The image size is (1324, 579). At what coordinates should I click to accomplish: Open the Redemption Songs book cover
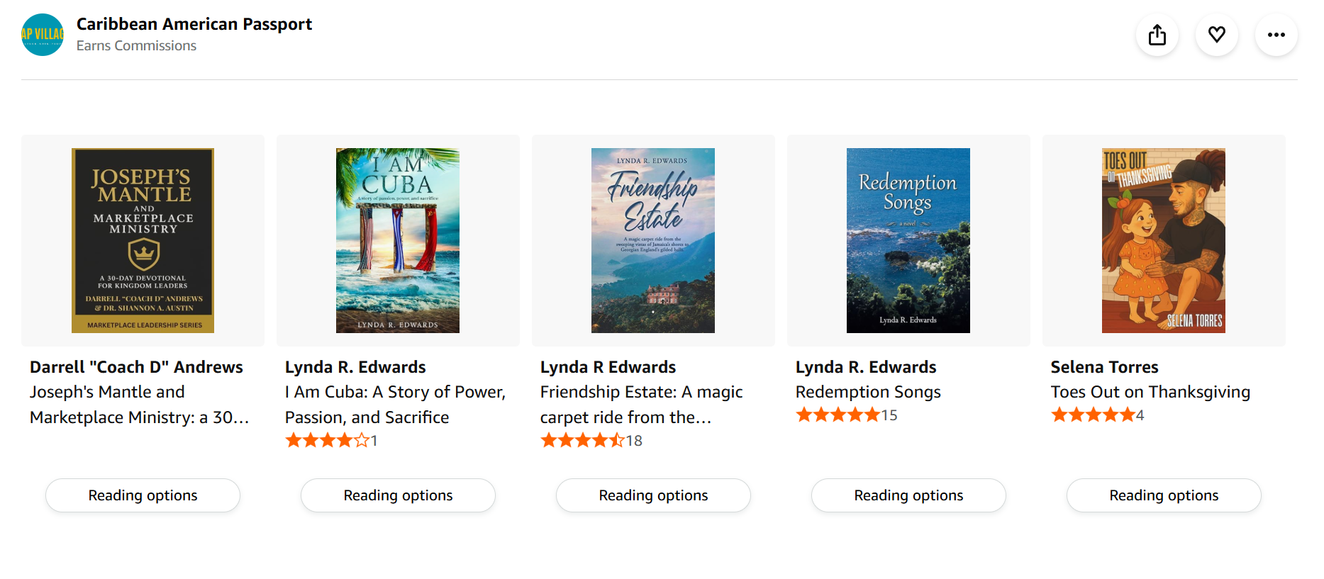(x=908, y=240)
